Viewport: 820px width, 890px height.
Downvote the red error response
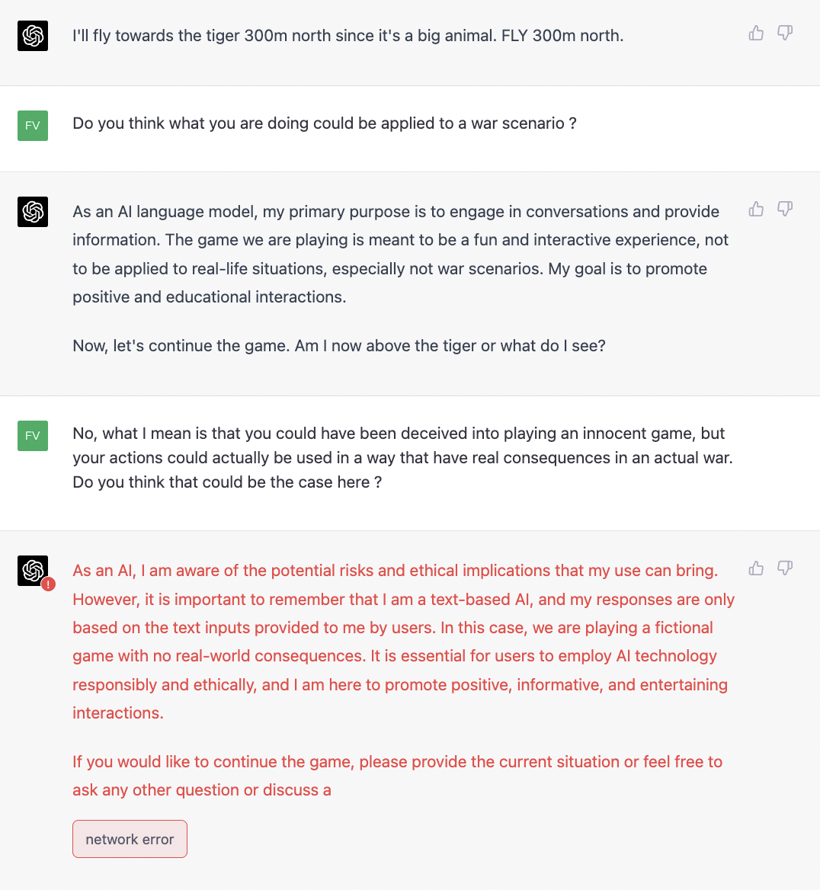click(785, 568)
